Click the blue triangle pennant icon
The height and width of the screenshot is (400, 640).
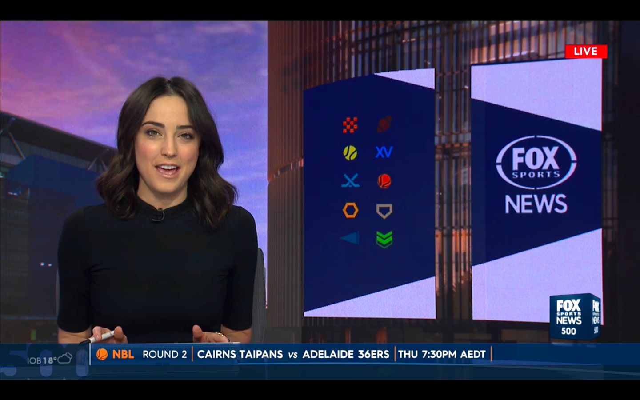[x=350, y=238]
